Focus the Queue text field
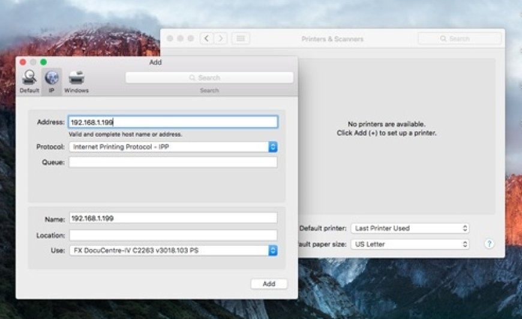This screenshot has width=522, height=319. (x=173, y=162)
